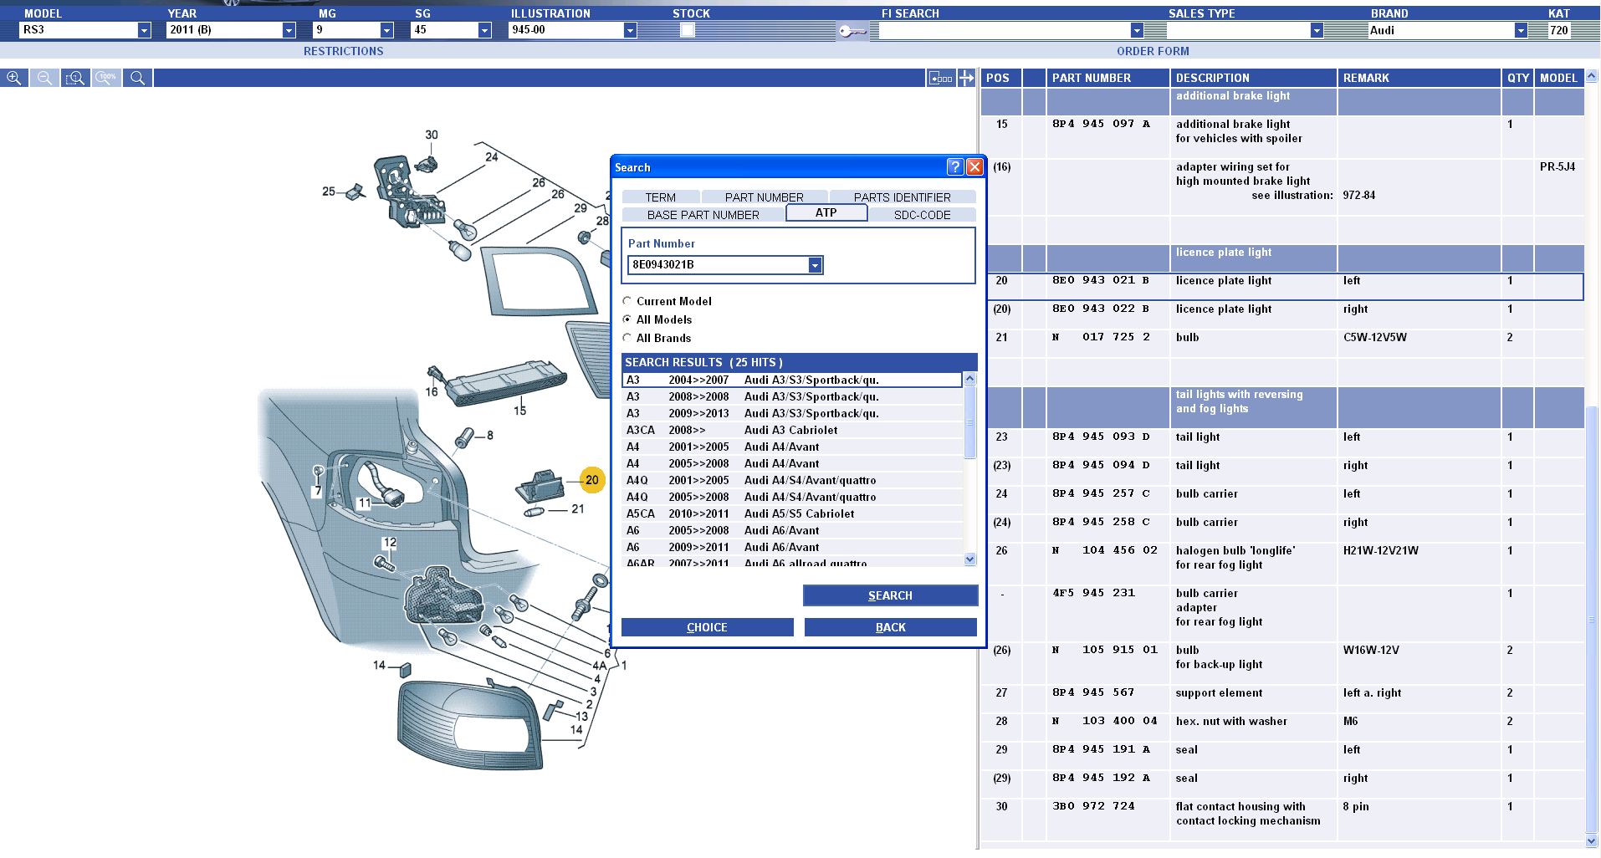Tick the STOCK checkbox
This screenshot has height=858, width=1601.
pos(687,30)
